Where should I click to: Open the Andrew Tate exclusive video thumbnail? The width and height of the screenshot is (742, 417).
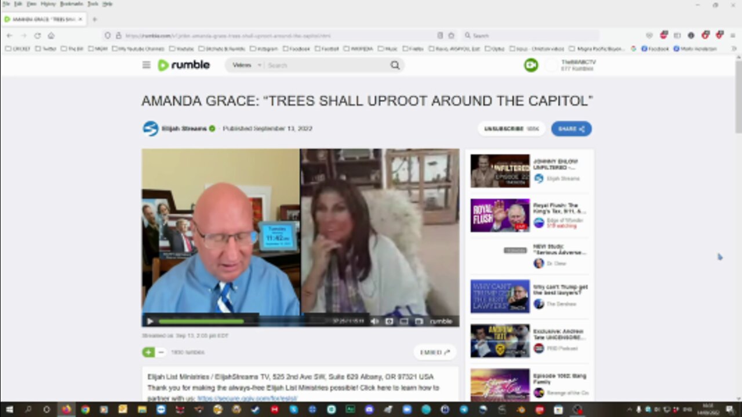pos(500,341)
